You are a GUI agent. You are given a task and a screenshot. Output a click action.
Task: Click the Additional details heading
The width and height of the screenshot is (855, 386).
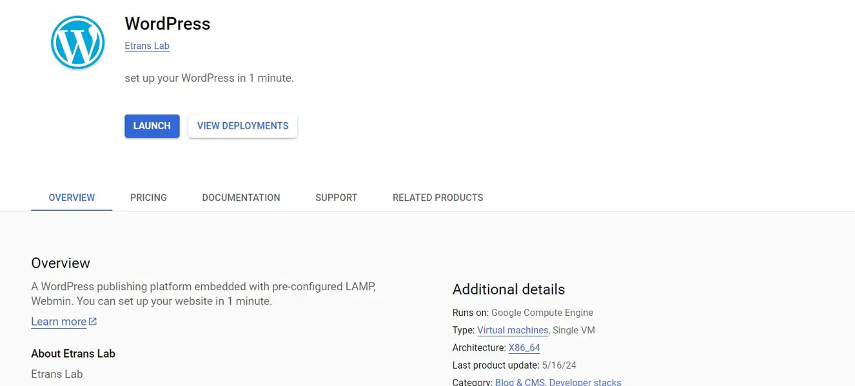click(x=509, y=289)
